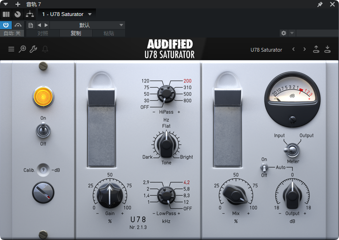Click the Mix plus button
339x240 pixels.
(x=248, y=213)
